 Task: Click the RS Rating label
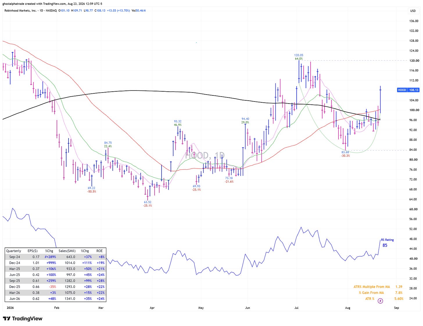[x=387, y=240]
